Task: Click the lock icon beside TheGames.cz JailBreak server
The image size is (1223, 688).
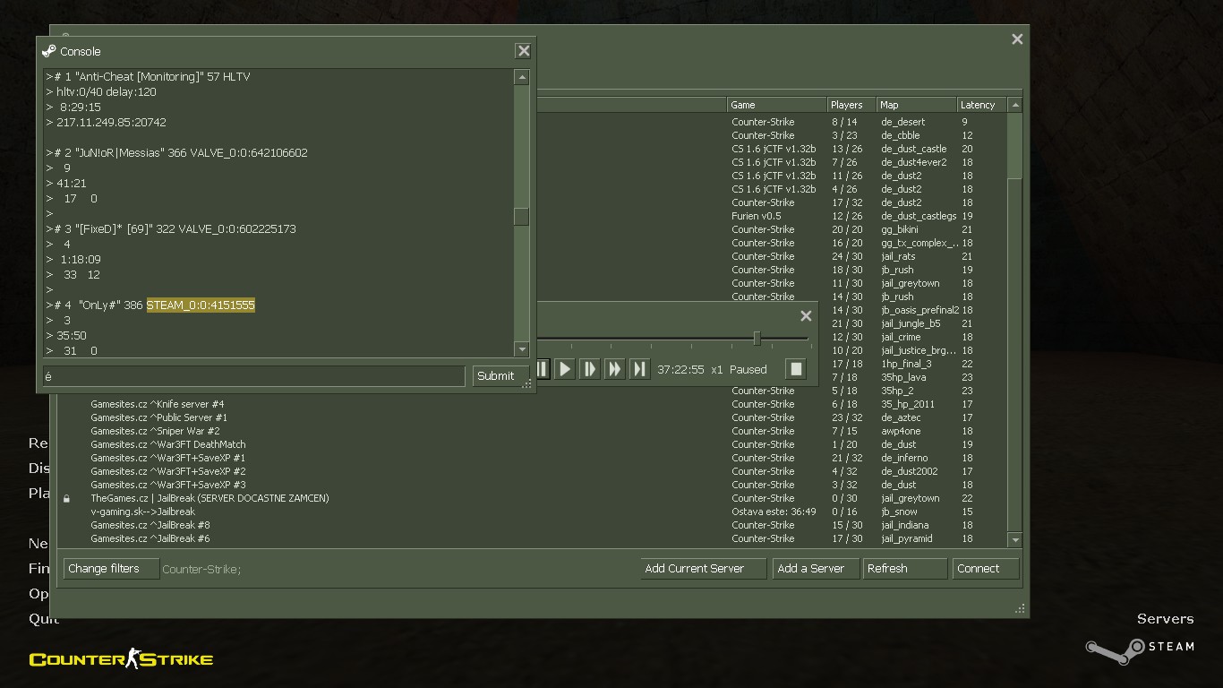Action: pos(66,498)
